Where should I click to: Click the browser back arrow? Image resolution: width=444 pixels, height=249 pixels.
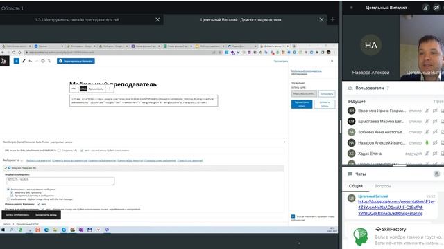tap(3, 53)
